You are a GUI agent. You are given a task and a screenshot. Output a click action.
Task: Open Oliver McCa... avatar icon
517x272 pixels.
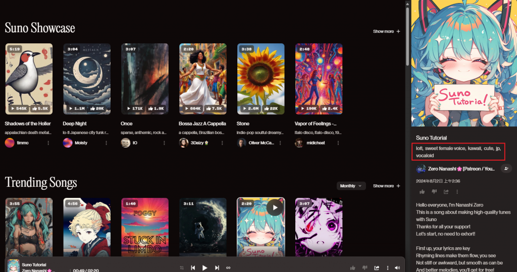(x=242, y=143)
